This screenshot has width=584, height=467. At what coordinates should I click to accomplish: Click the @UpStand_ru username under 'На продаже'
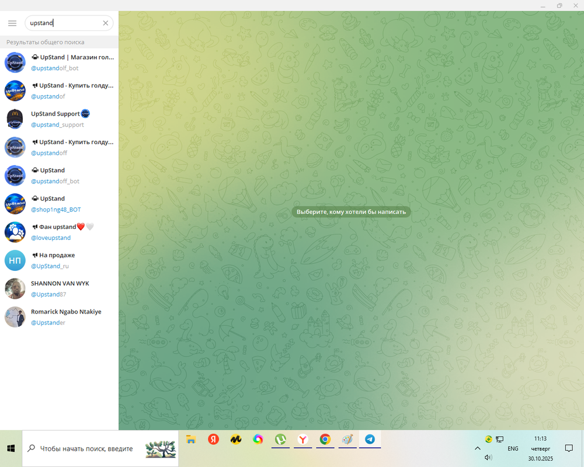(50, 266)
